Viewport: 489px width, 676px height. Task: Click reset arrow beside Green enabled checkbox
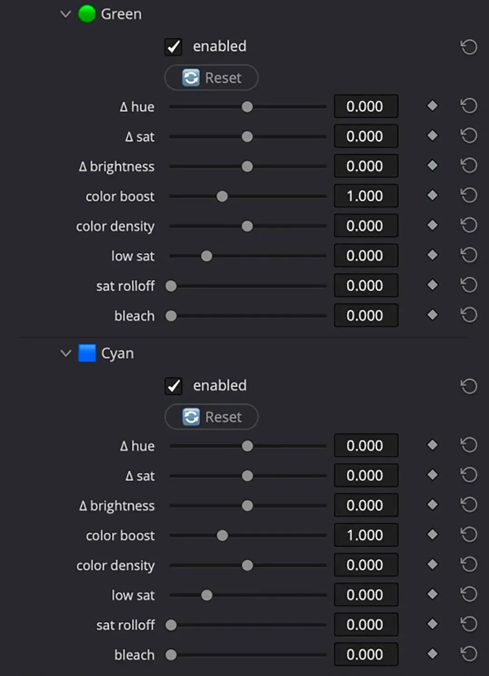coord(469,47)
